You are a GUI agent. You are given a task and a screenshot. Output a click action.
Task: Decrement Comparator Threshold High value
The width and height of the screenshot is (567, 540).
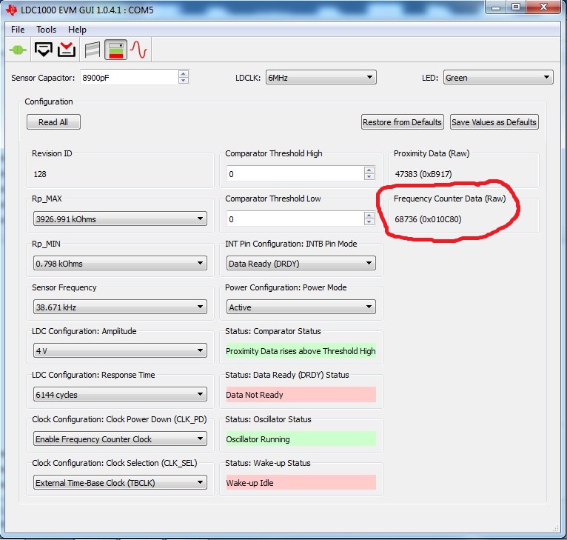(x=369, y=177)
